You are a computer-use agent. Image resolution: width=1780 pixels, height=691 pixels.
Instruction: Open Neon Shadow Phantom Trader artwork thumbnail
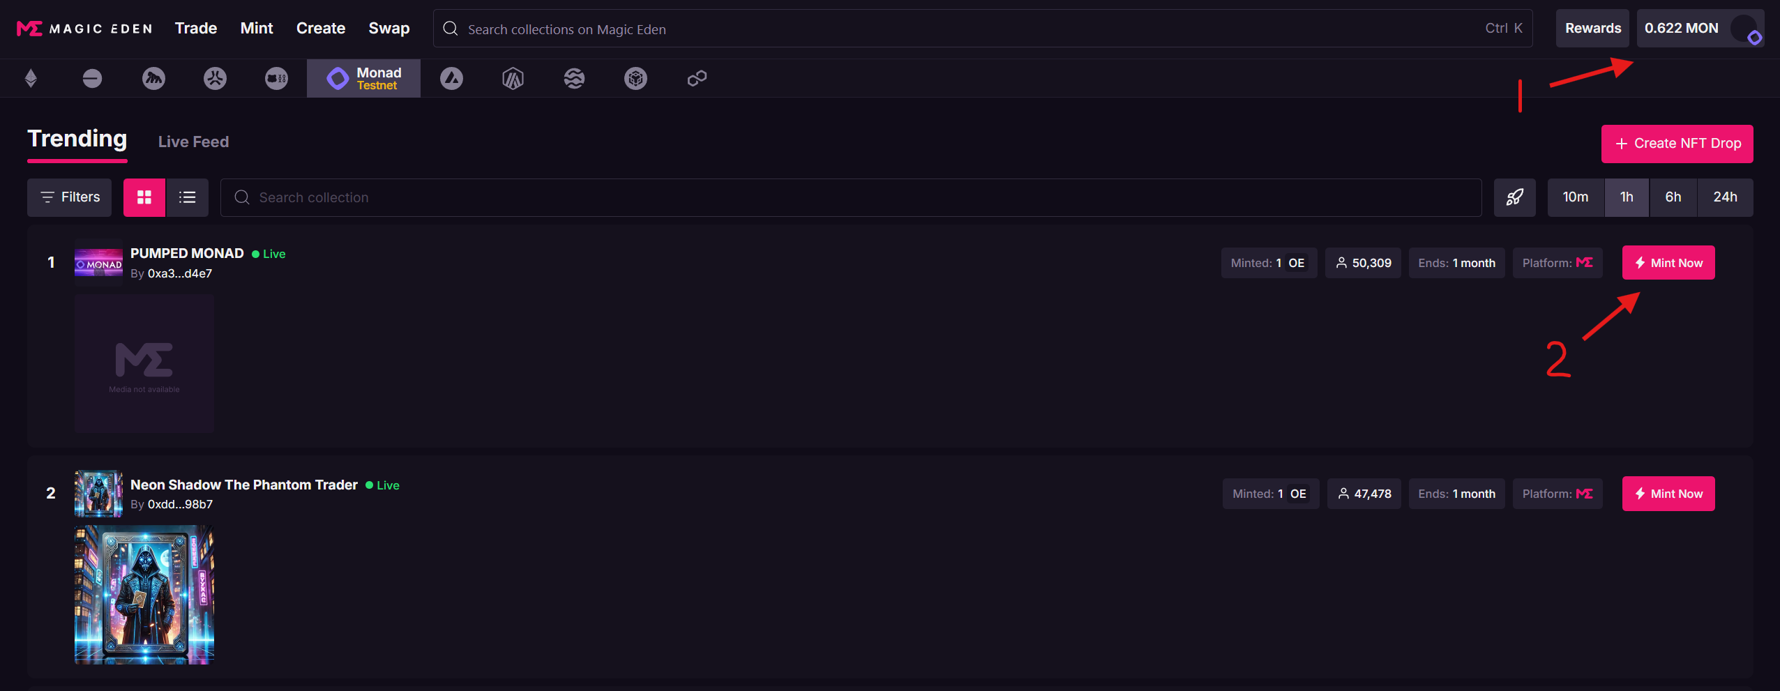144,595
